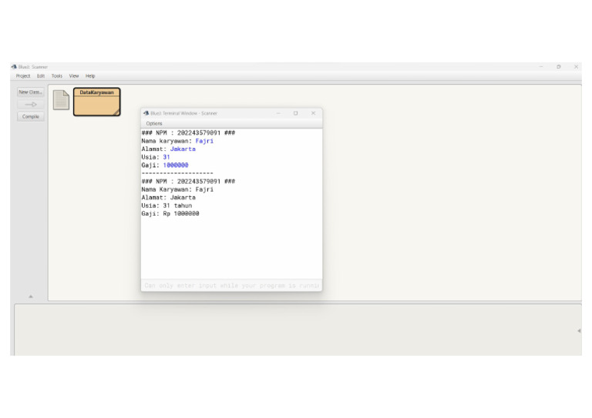Open the README document icon
The image size is (592, 418).
pyautogui.click(x=61, y=100)
